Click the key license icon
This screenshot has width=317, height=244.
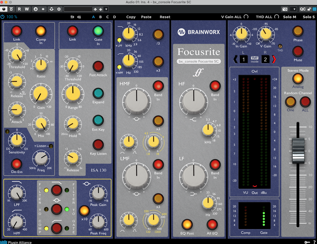coord(307,242)
